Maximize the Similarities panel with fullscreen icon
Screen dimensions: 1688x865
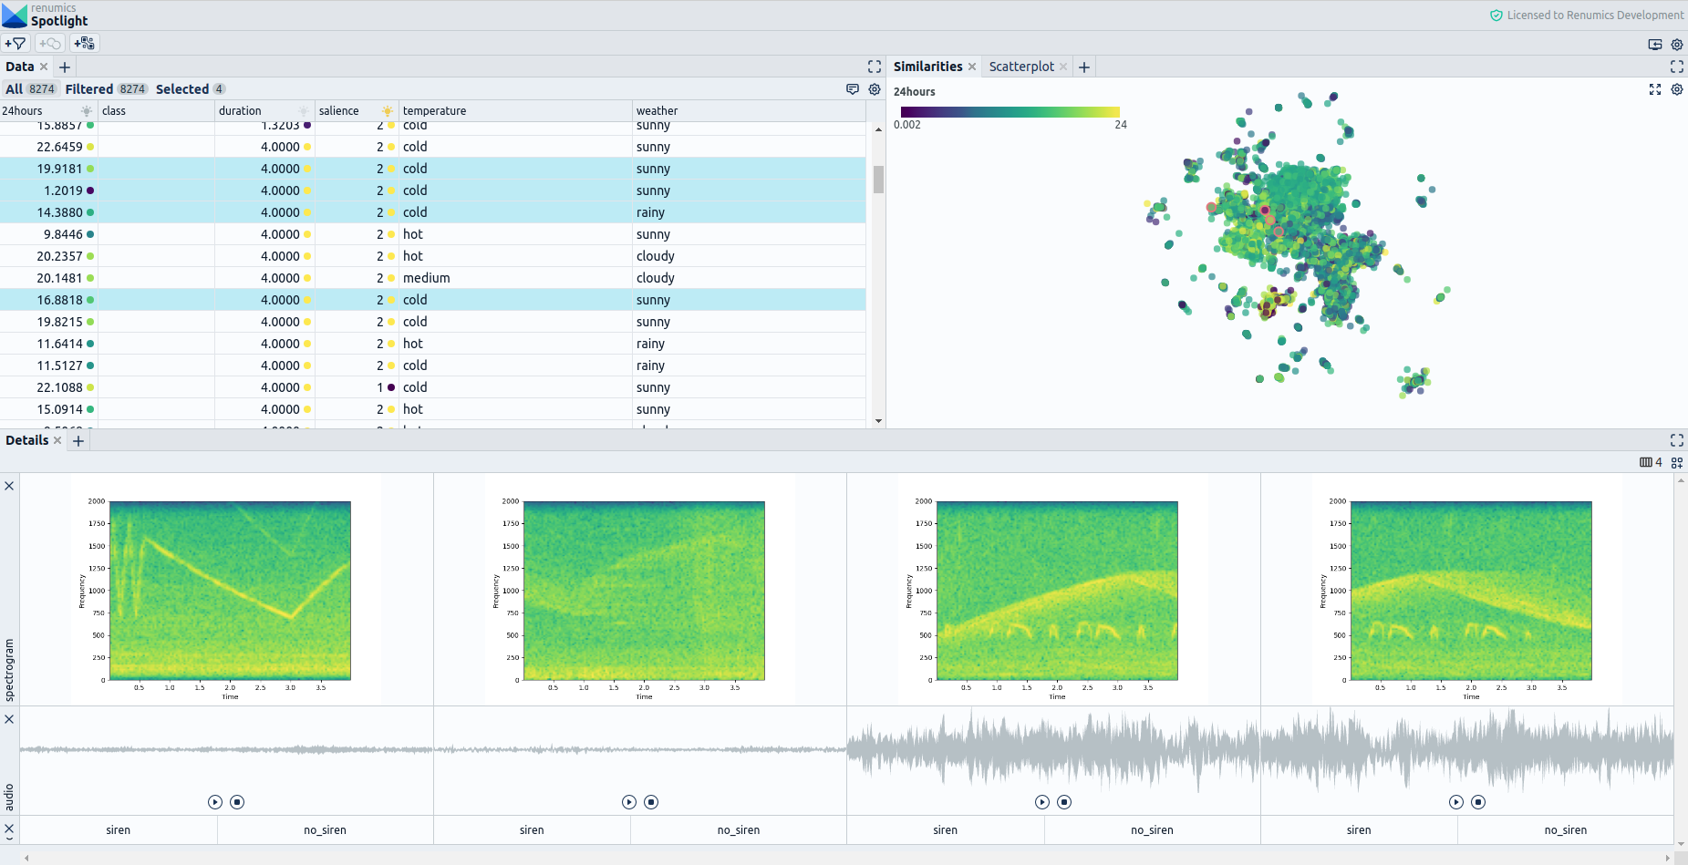point(1677,67)
